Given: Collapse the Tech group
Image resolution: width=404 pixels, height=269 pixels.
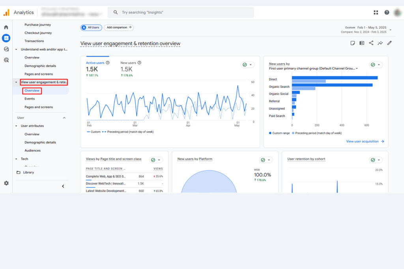Looking at the screenshot, I should [16, 159].
